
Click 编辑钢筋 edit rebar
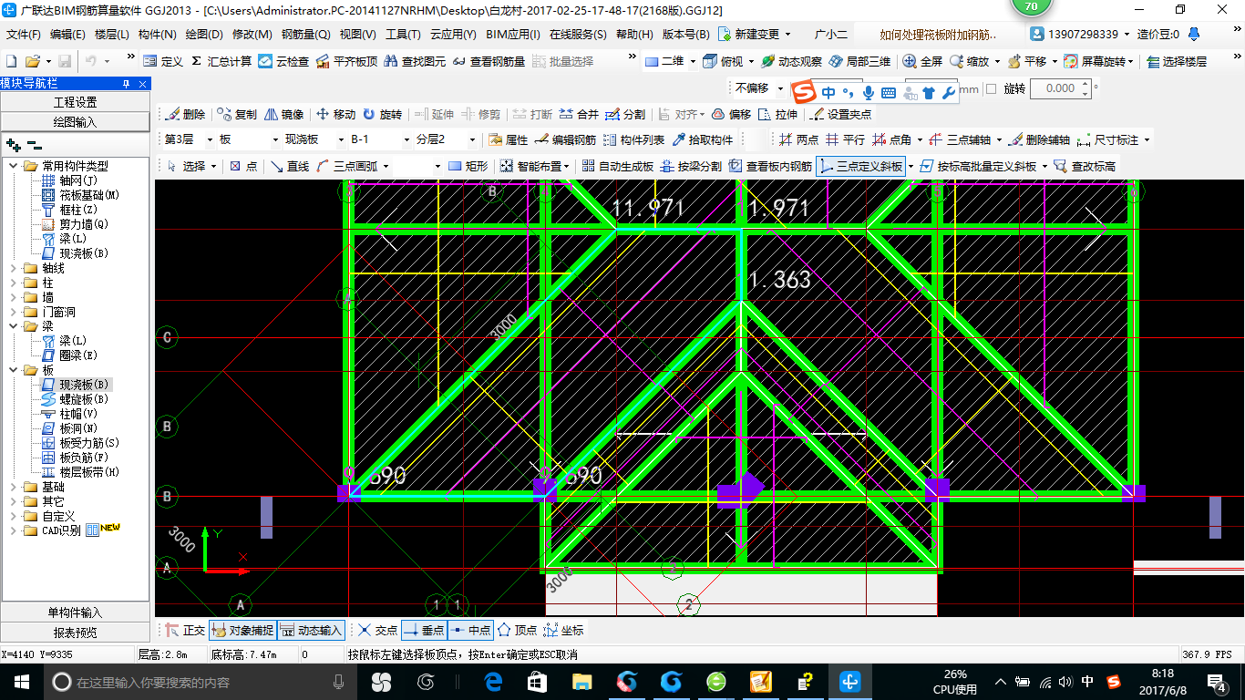pyautogui.click(x=565, y=139)
